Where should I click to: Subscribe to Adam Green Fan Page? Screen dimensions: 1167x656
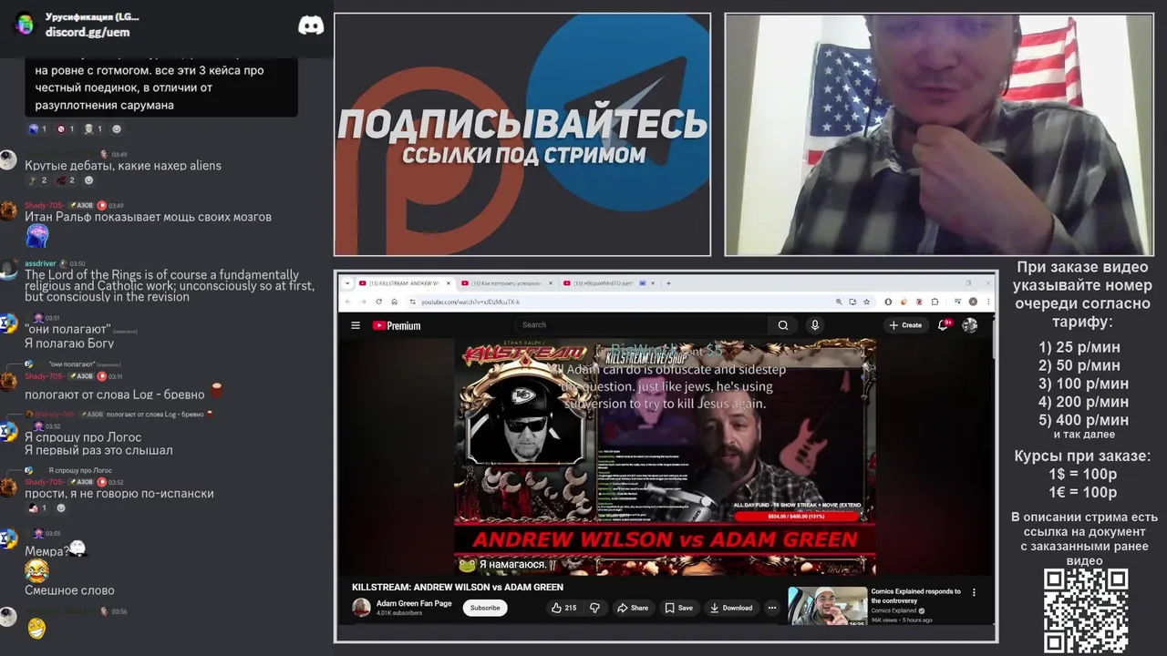(x=485, y=608)
